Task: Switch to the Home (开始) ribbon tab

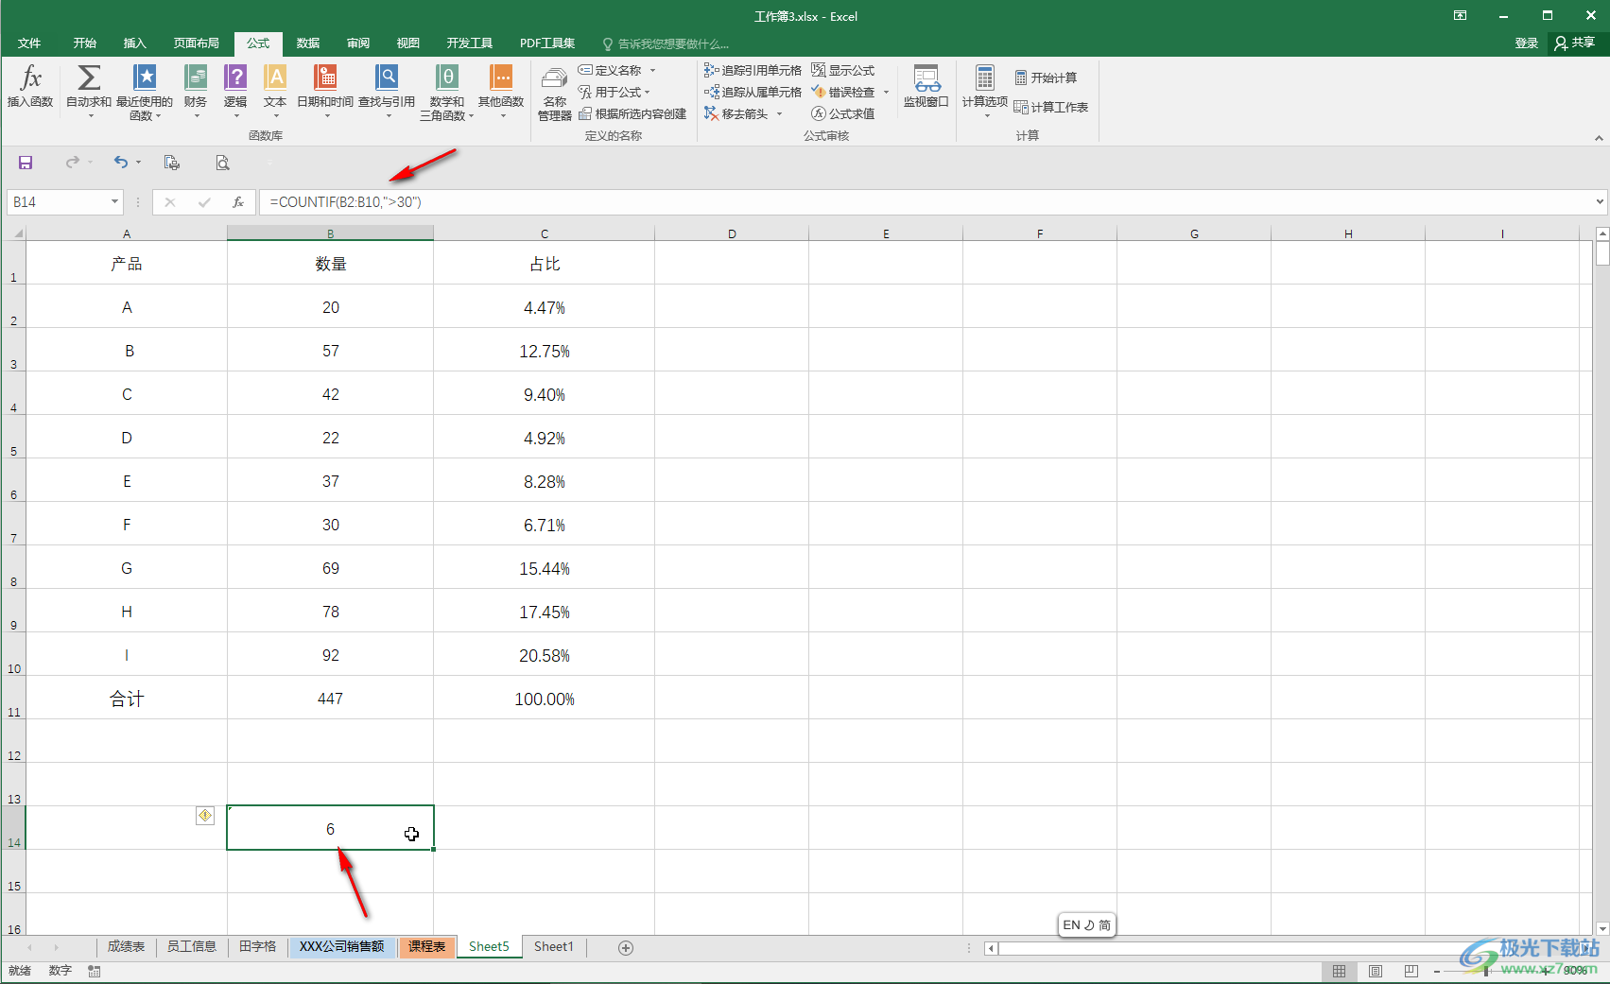Action: [x=85, y=43]
